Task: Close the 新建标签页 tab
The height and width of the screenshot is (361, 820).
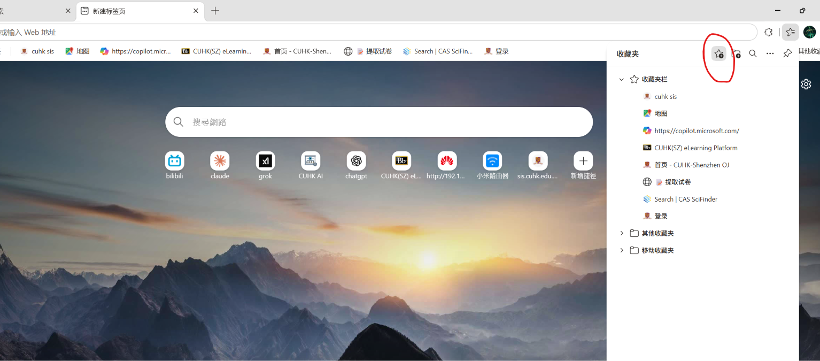Action: 196,11
